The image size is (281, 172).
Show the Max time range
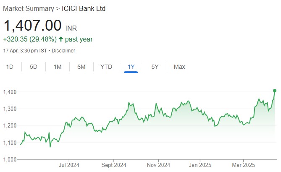click(x=179, y=67)
